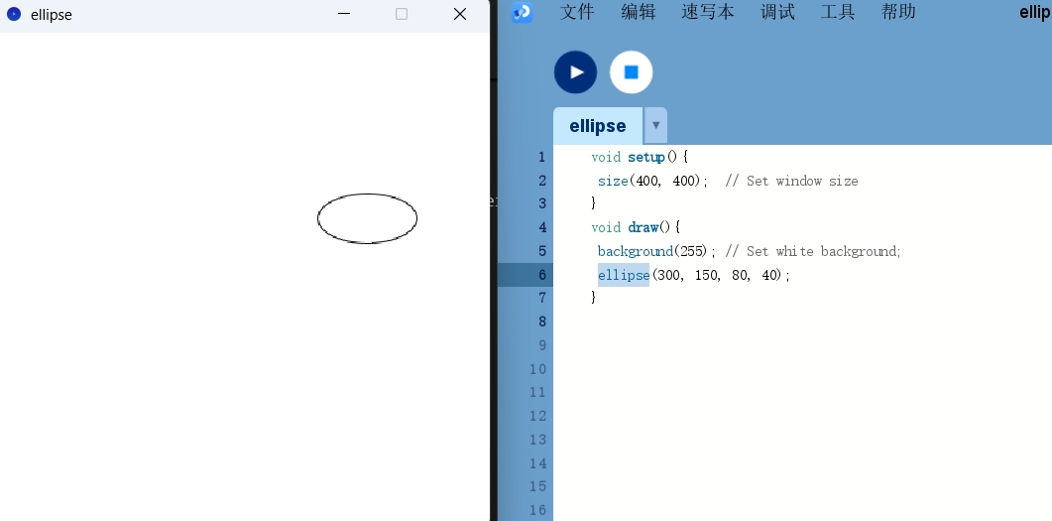This screenshot has height=521, width=1052.
Task: Stop the running sketch
Action: pos(631,71)
